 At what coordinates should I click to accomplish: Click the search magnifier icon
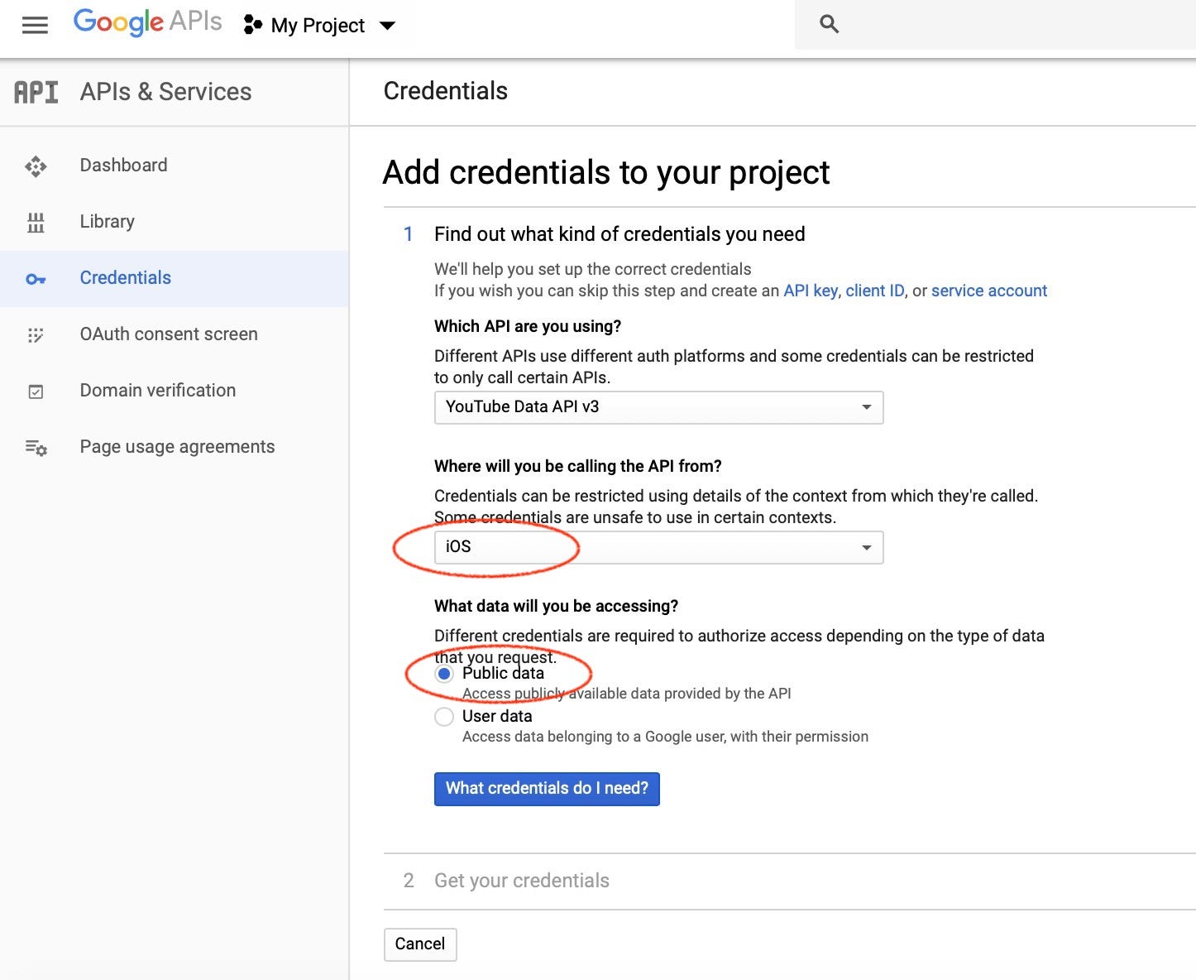[829, 25]
